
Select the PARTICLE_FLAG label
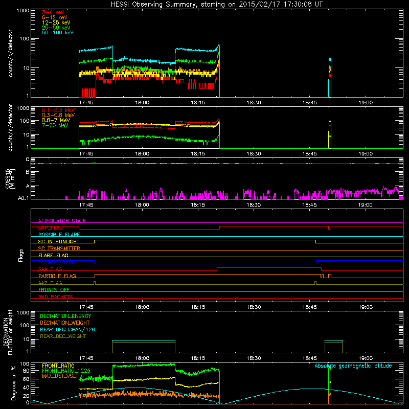57,276
